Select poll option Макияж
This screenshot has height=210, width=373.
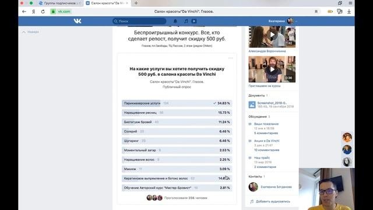pos(177,169)
